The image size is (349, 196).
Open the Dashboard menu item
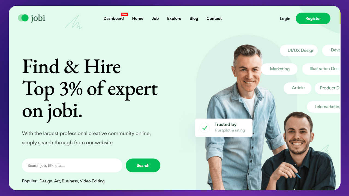point(114,19)
